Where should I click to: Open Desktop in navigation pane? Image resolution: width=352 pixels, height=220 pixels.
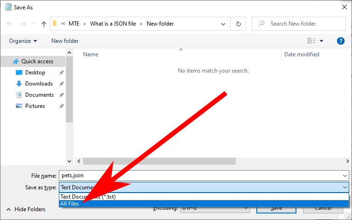click(x=35, y=73)
